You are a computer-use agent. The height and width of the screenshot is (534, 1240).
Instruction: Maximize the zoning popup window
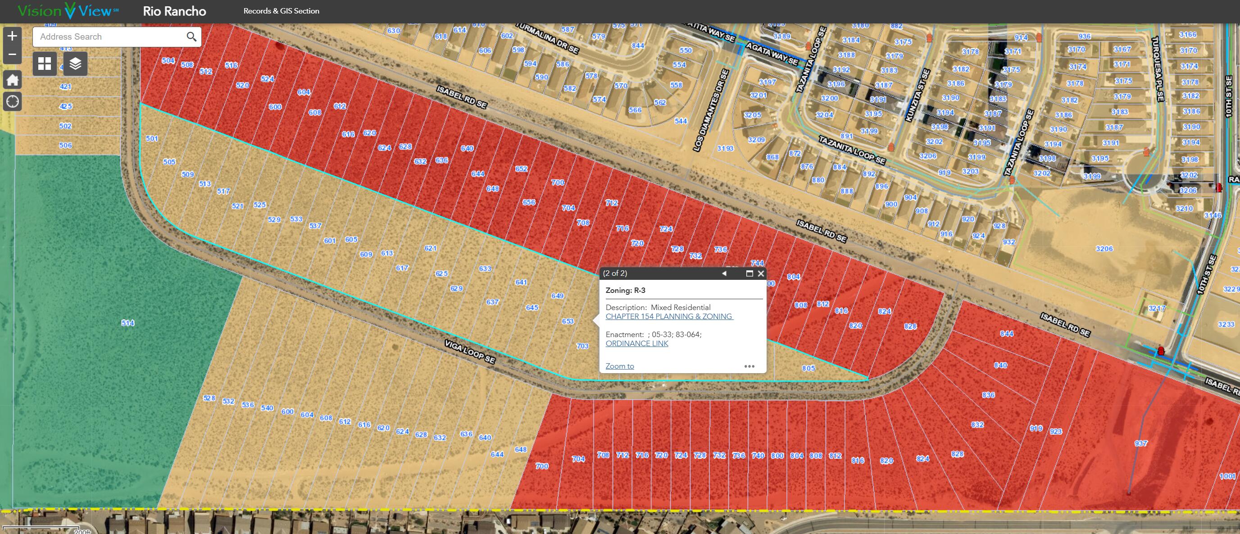point(749,274)
